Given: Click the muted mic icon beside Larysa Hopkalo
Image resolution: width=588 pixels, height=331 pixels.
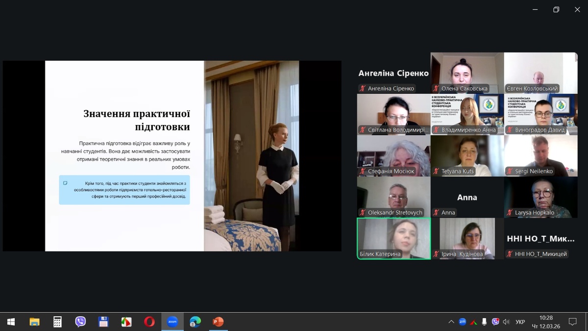Looking at the screenshot, I should (510, 213).
